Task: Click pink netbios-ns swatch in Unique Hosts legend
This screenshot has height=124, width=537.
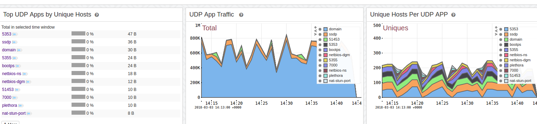Action: [x=506, y=55]
